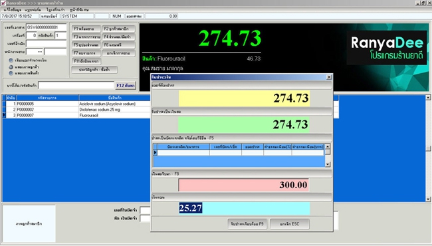Open the F2 member customer function
The height and width of the screenshot is (246, 432).
(119, 29)
